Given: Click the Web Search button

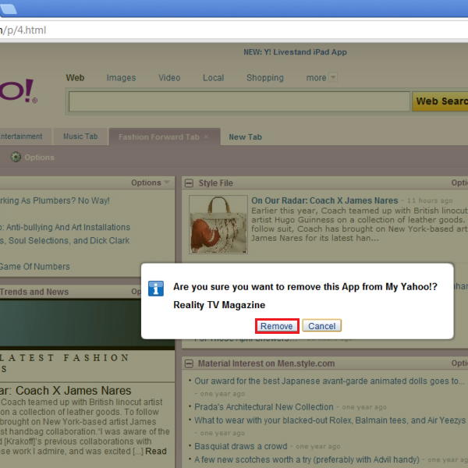Looking at the screenshot, I should tap(440, 101).
